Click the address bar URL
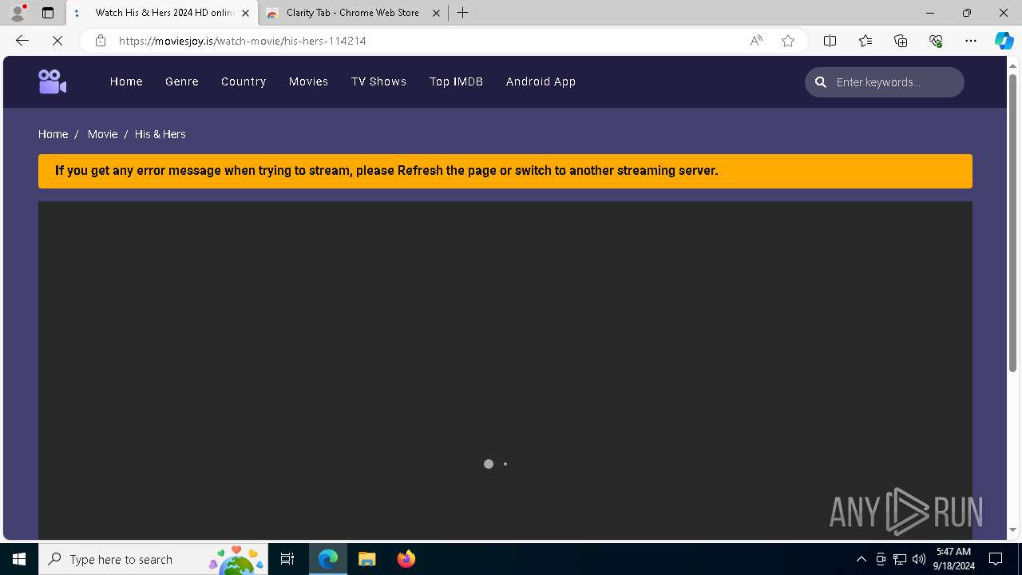1022x575 pixels. (x=242, y=41)
